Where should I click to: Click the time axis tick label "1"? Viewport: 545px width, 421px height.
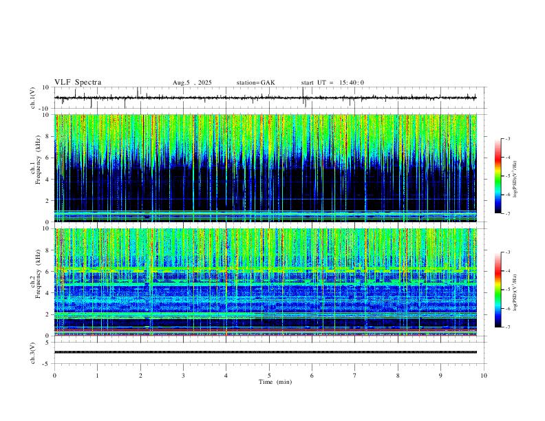tap(97, 376)
